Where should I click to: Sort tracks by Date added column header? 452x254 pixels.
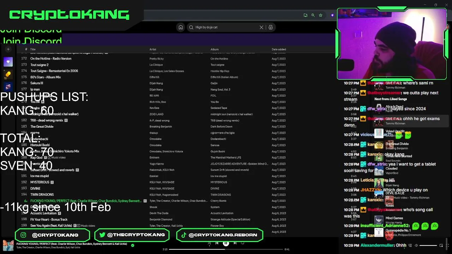(279, 49)
